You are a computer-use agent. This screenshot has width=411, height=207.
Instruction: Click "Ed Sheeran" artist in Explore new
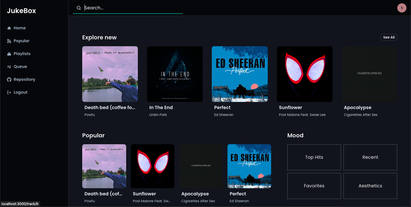(224, 115)
